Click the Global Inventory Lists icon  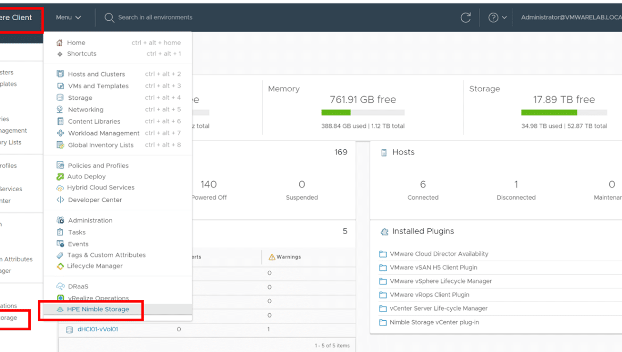pyautogui.click(x=60, y=145)
